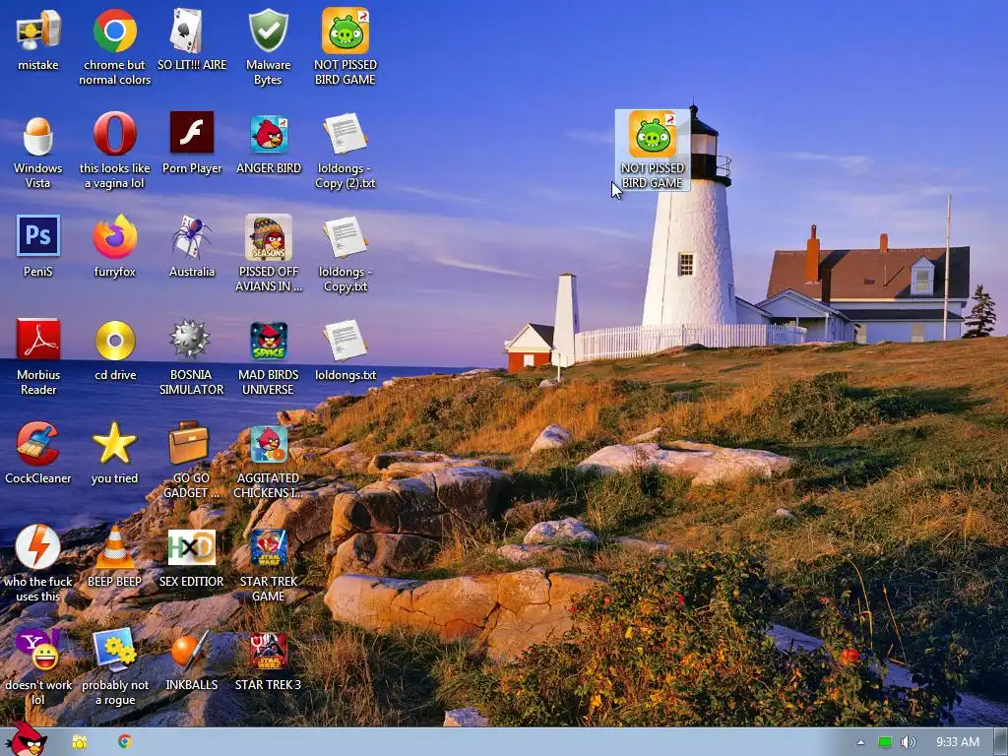1008x756 pixels.
Task: Open the 'Australia' spider solitaire icon
Action: (x=192, y=237)
